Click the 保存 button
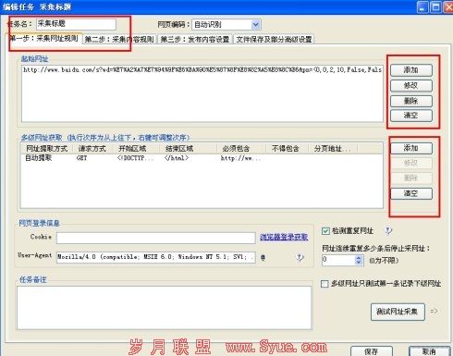 [372, 351]
